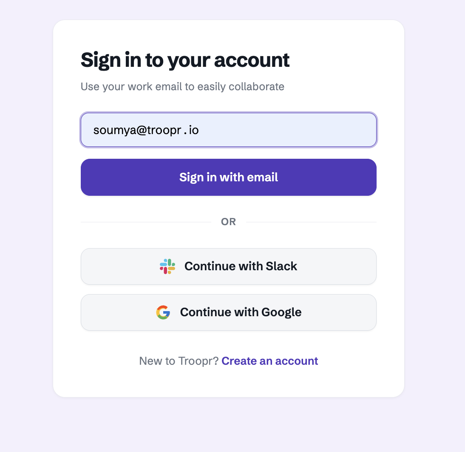Click the word 'email' on the purple button
The height and width of the screenshot is (452, 465).
click(x=262, y=177)
